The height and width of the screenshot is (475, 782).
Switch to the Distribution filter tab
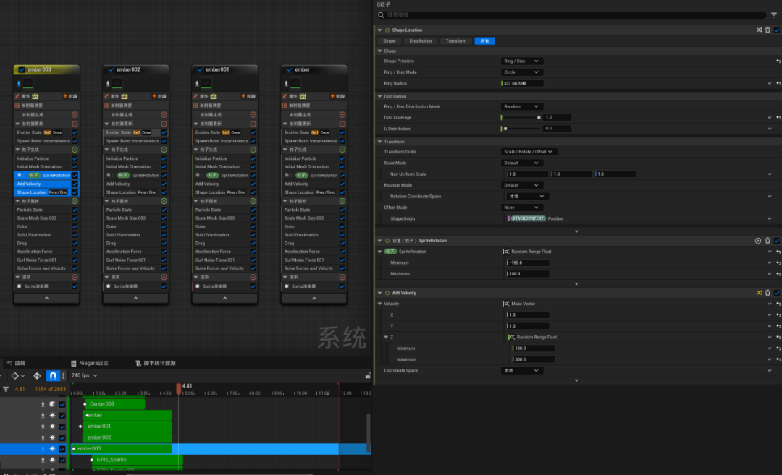[421, 40]
